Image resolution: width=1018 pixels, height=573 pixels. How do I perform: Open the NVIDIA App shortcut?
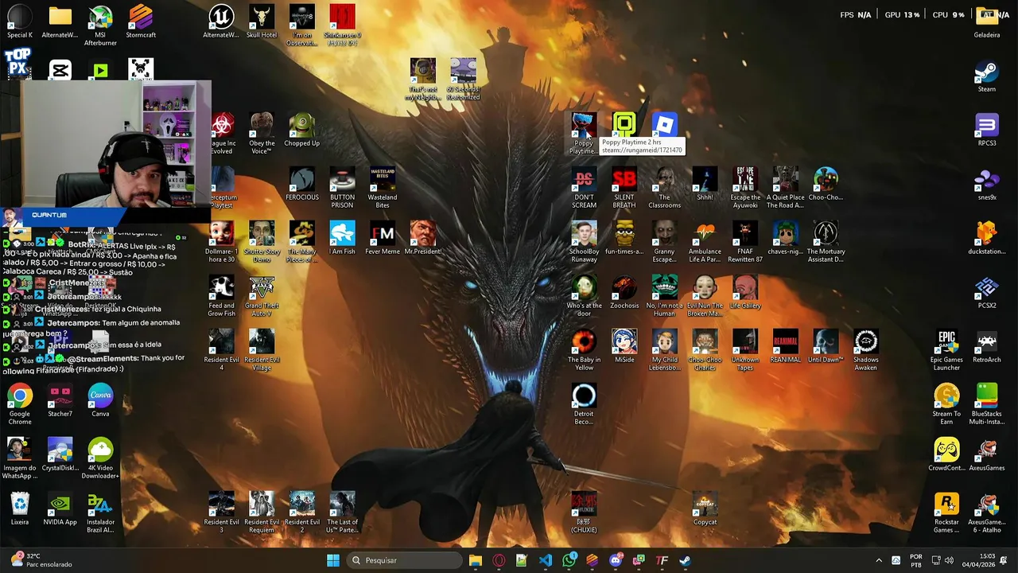point(60,509)
